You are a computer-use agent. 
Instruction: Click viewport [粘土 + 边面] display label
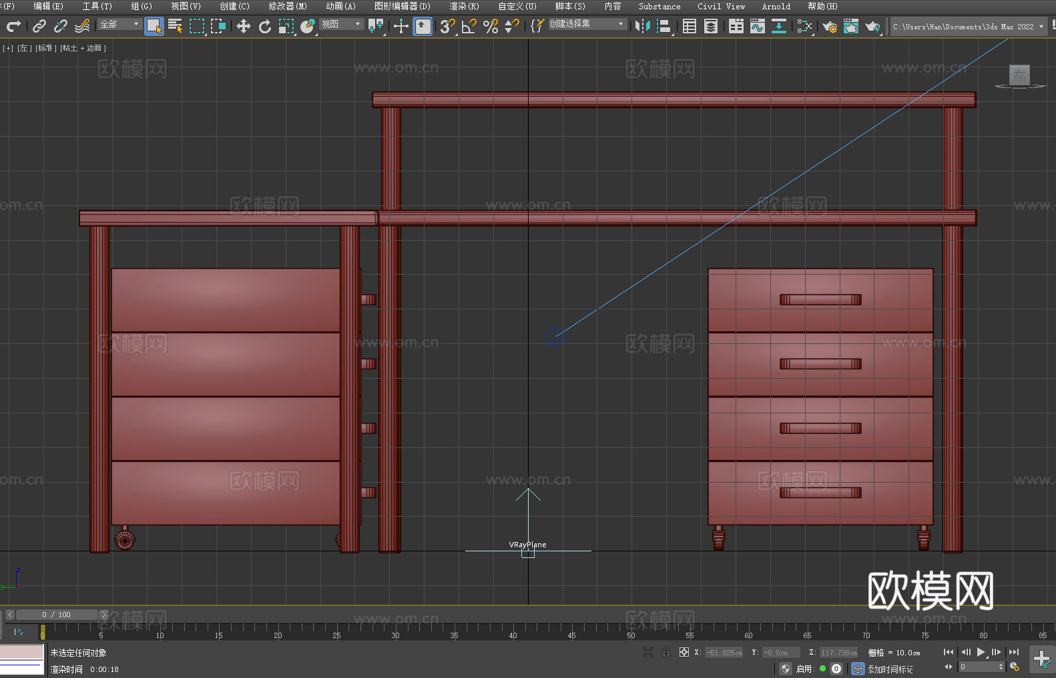click(83, 48)
